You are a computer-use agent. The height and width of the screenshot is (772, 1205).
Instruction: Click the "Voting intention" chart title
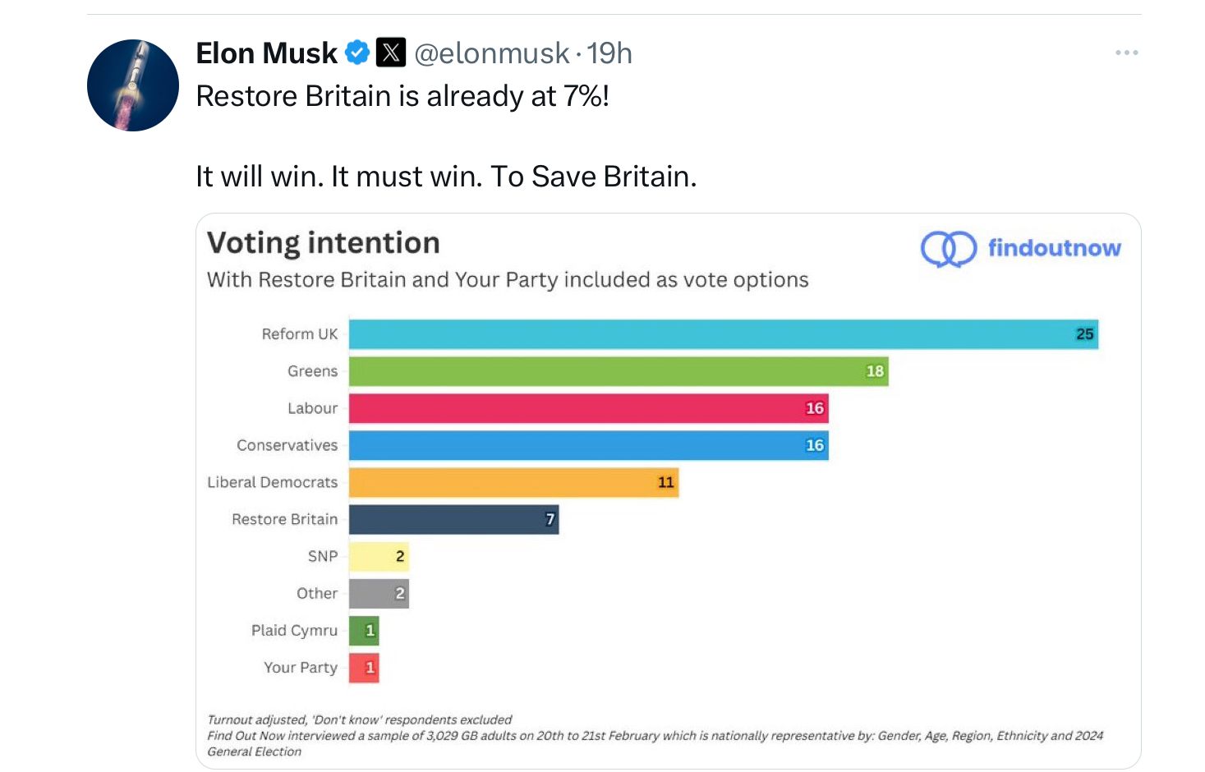click(324, 243)
